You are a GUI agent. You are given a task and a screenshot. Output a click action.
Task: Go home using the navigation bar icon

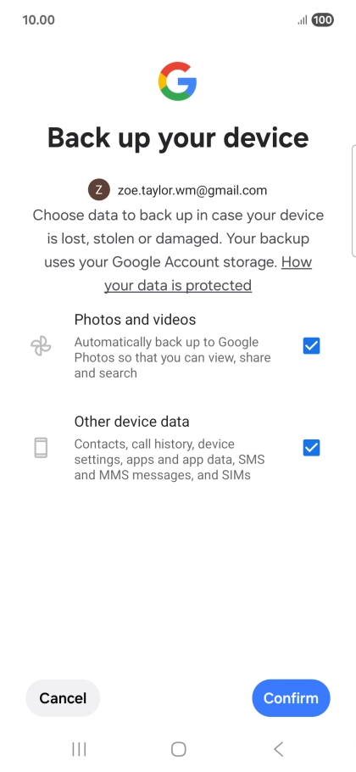pyautogui.click(x=178, y=749)
